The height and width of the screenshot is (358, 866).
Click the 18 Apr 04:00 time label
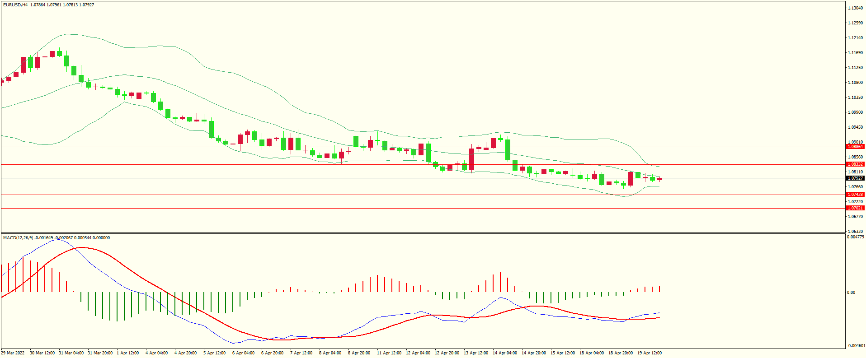592,353
